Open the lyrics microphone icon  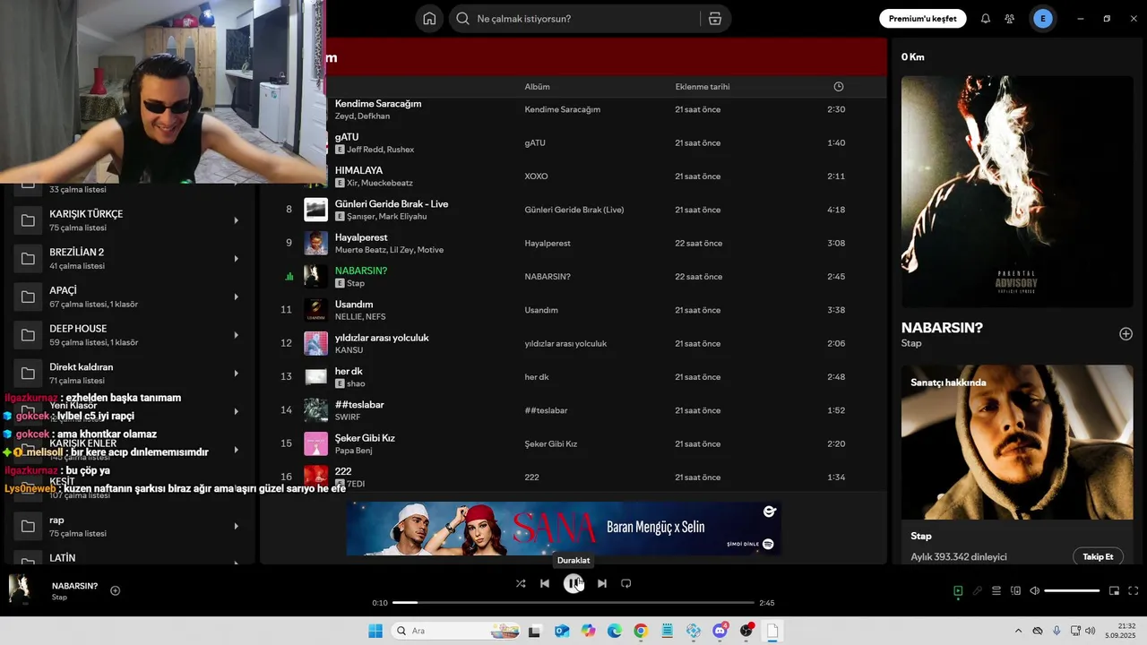[x=978, y=590]
